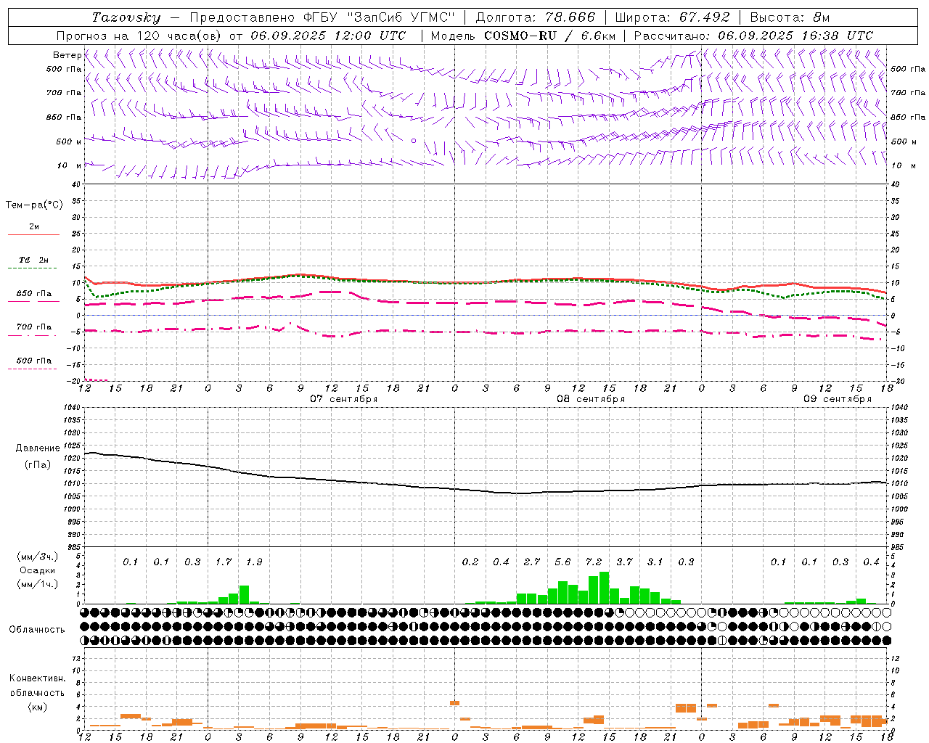Click the precipitation value '1.7'
Viewport: 929px width, 743px height.
[224, 562]
